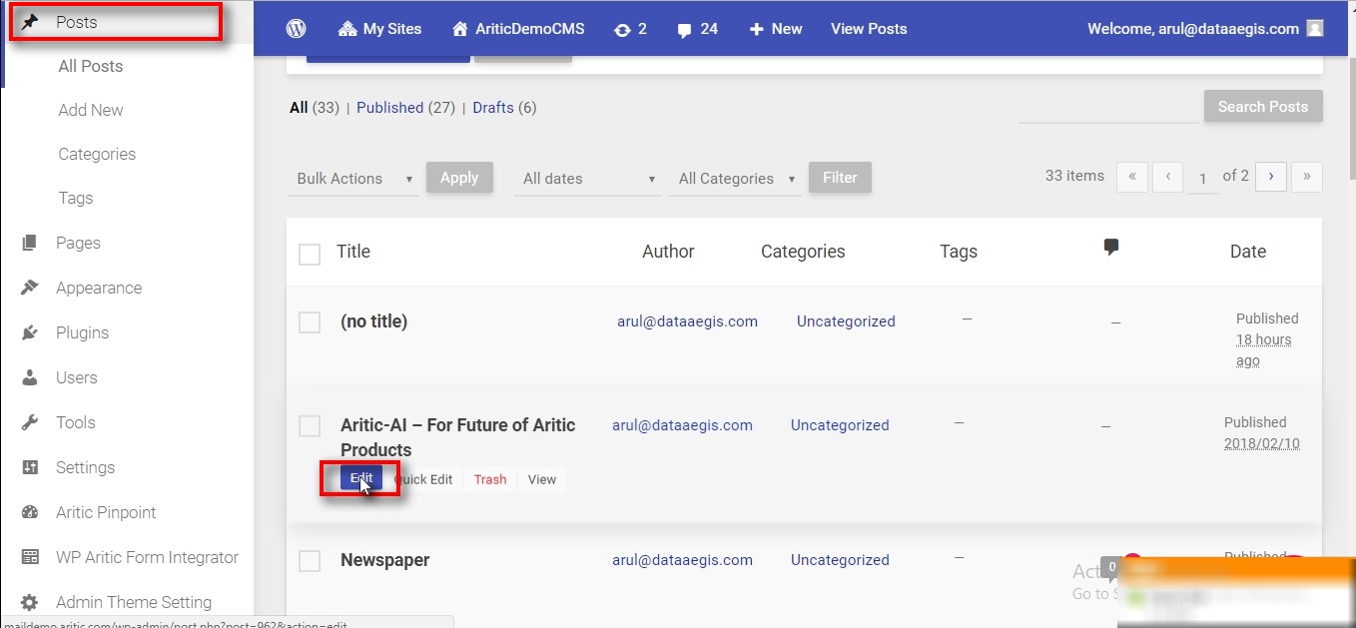Open the Pages menu
This screenshot has height=628, width=1356.
78,243
